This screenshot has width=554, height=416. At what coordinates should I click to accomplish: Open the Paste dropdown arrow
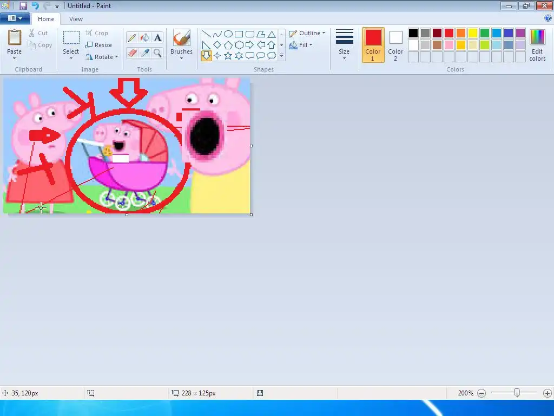pyautogui.click(x=15, y=58)
